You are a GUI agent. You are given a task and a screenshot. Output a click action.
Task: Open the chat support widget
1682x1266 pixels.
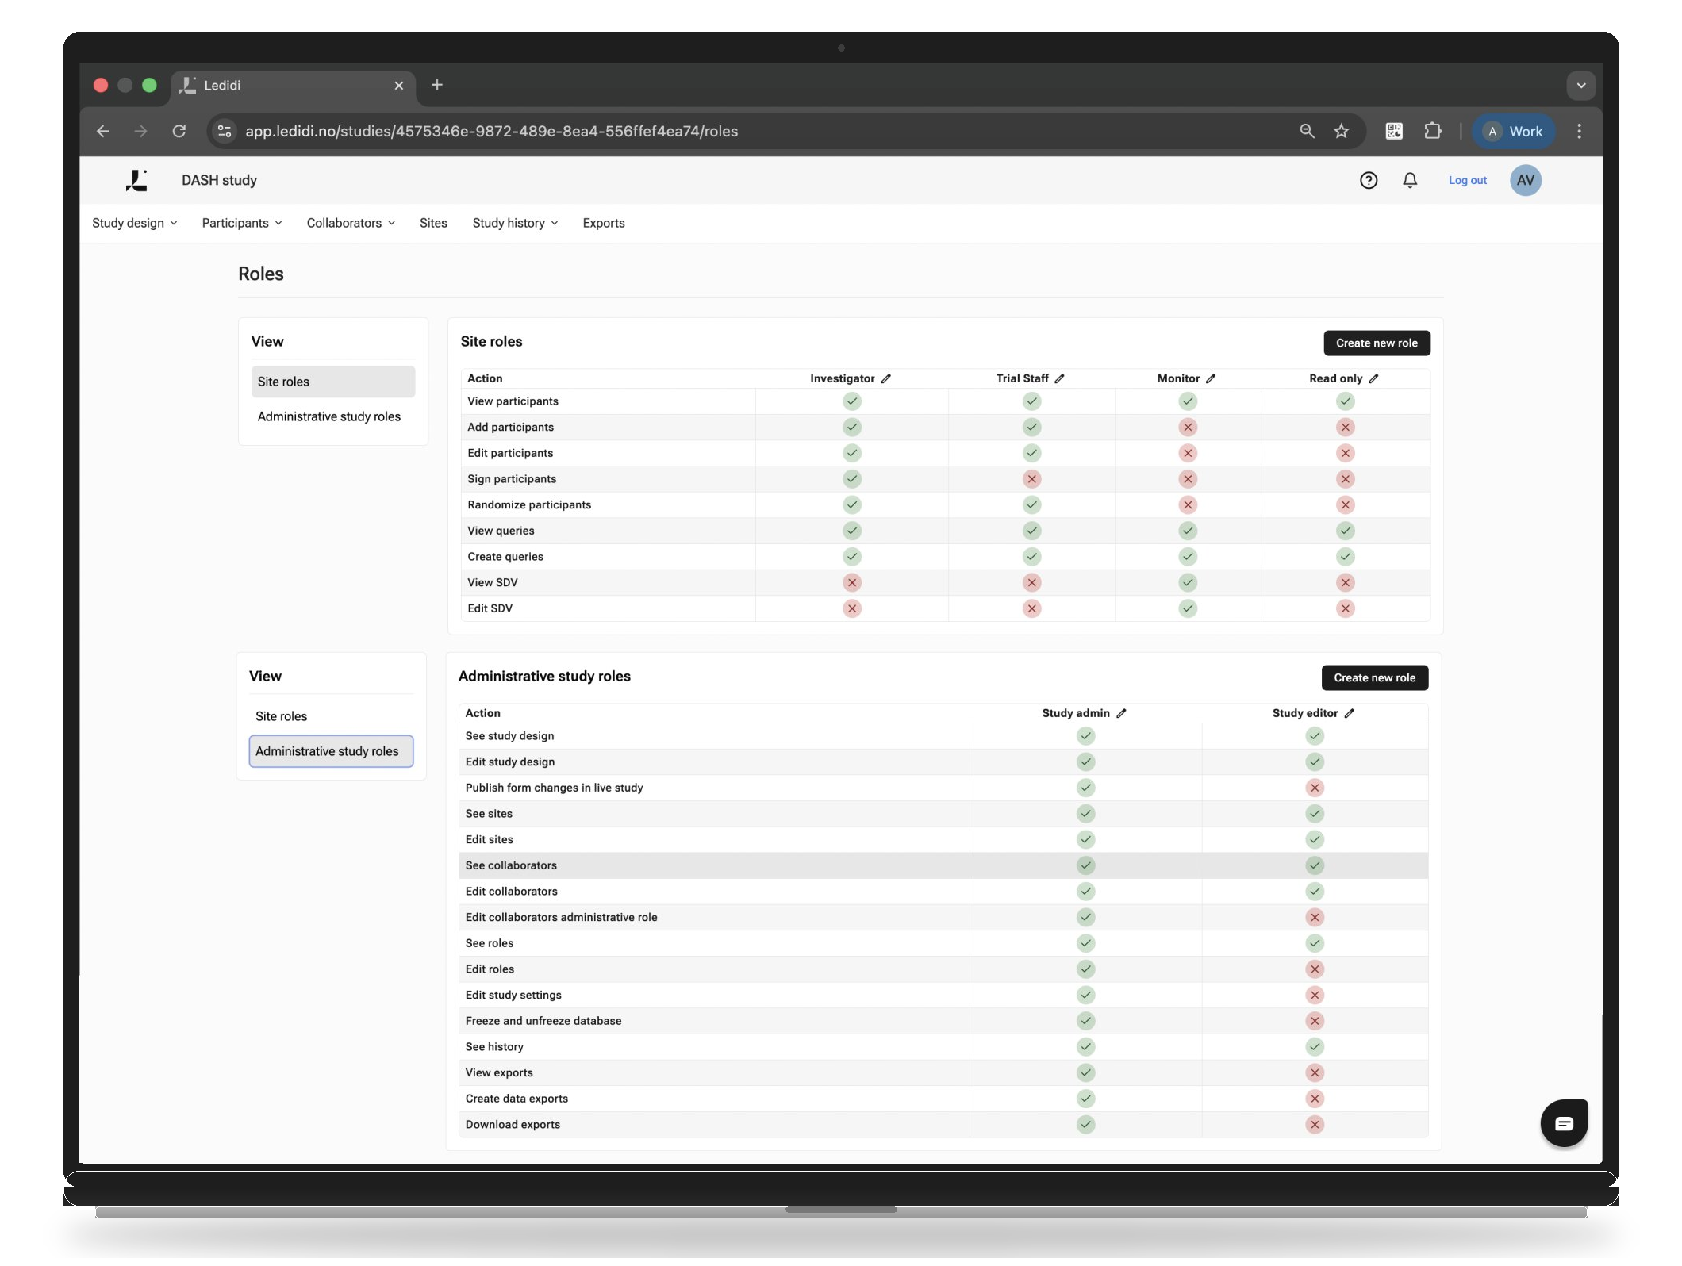click(1563, 1123)
